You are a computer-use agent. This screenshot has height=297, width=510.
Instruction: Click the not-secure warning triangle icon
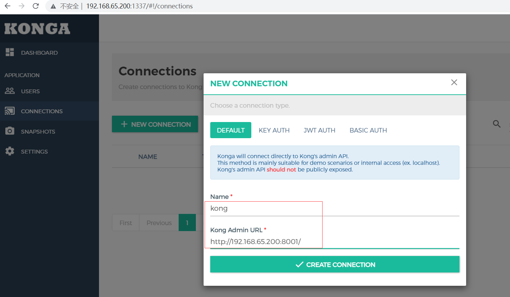coord(53,6)
